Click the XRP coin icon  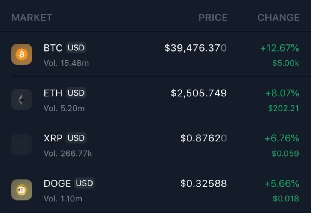[x=21, y=145]
